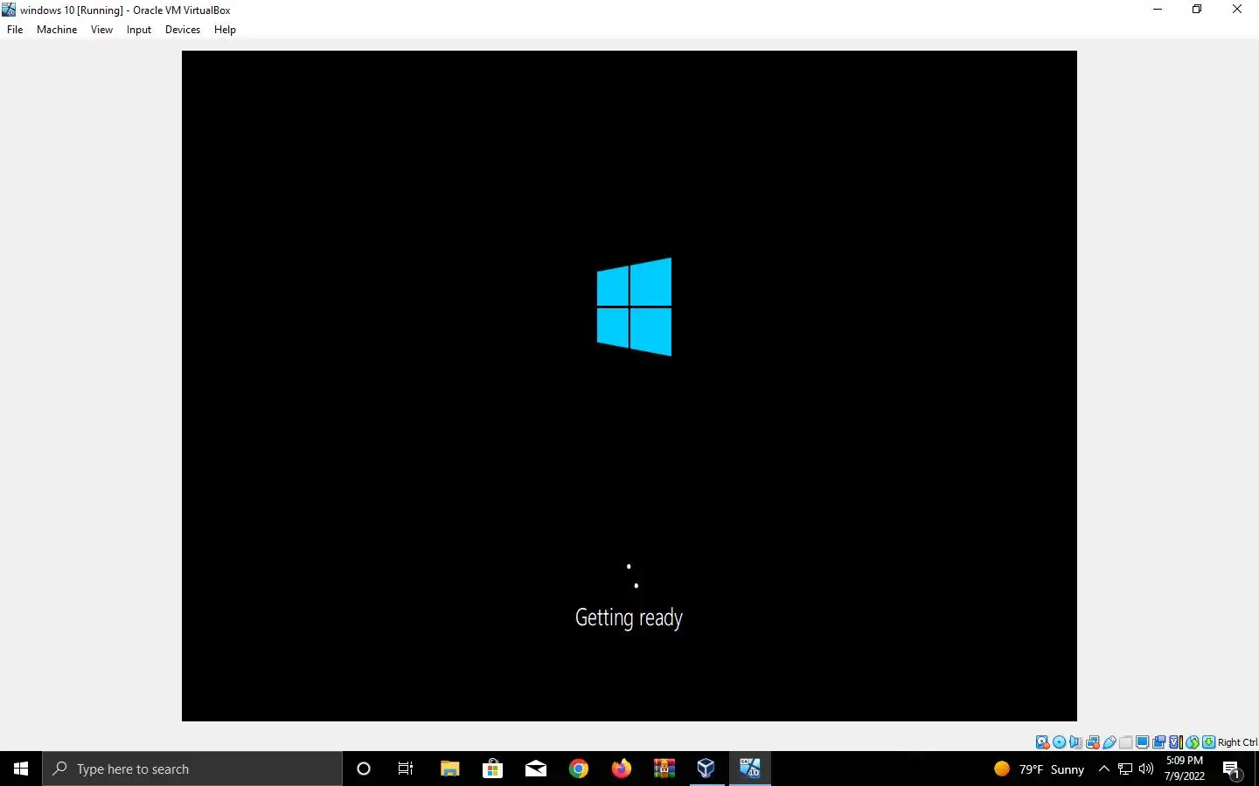
Task: Show hidden system tray icons
Action: click(1104, 769)
